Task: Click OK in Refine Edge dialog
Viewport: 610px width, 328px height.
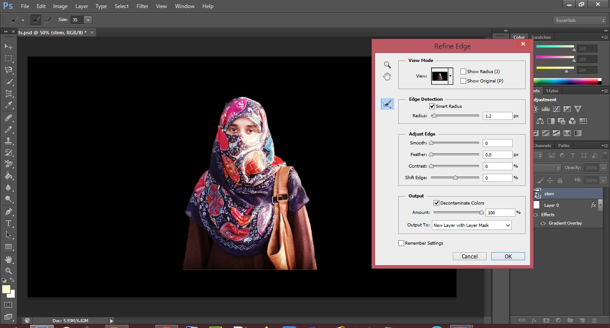Action: [x=508, y=257]
